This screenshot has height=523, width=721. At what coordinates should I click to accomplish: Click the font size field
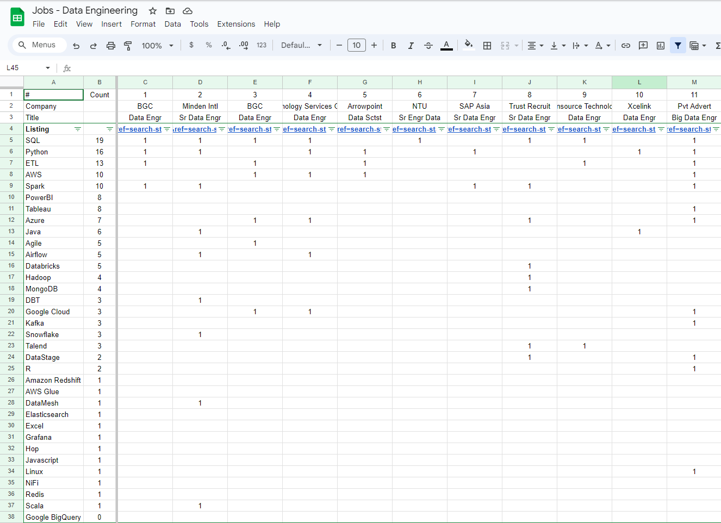click(357, 45)
